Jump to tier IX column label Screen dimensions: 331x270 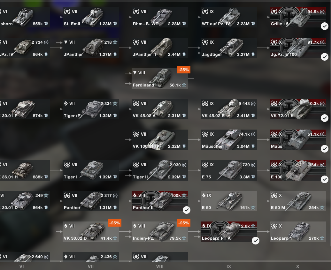[x=229, y=266]
